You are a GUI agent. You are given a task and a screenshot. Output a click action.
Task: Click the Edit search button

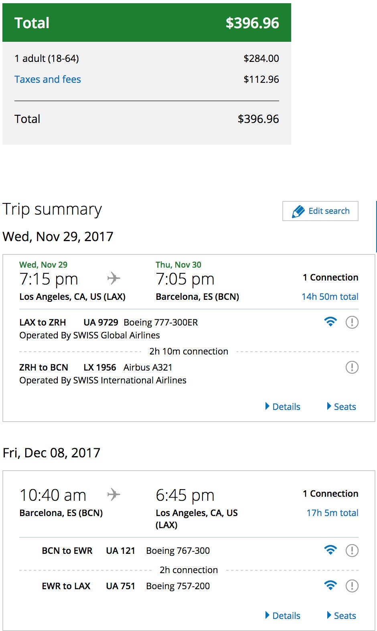pyautogui.click(x=320, y=211)
